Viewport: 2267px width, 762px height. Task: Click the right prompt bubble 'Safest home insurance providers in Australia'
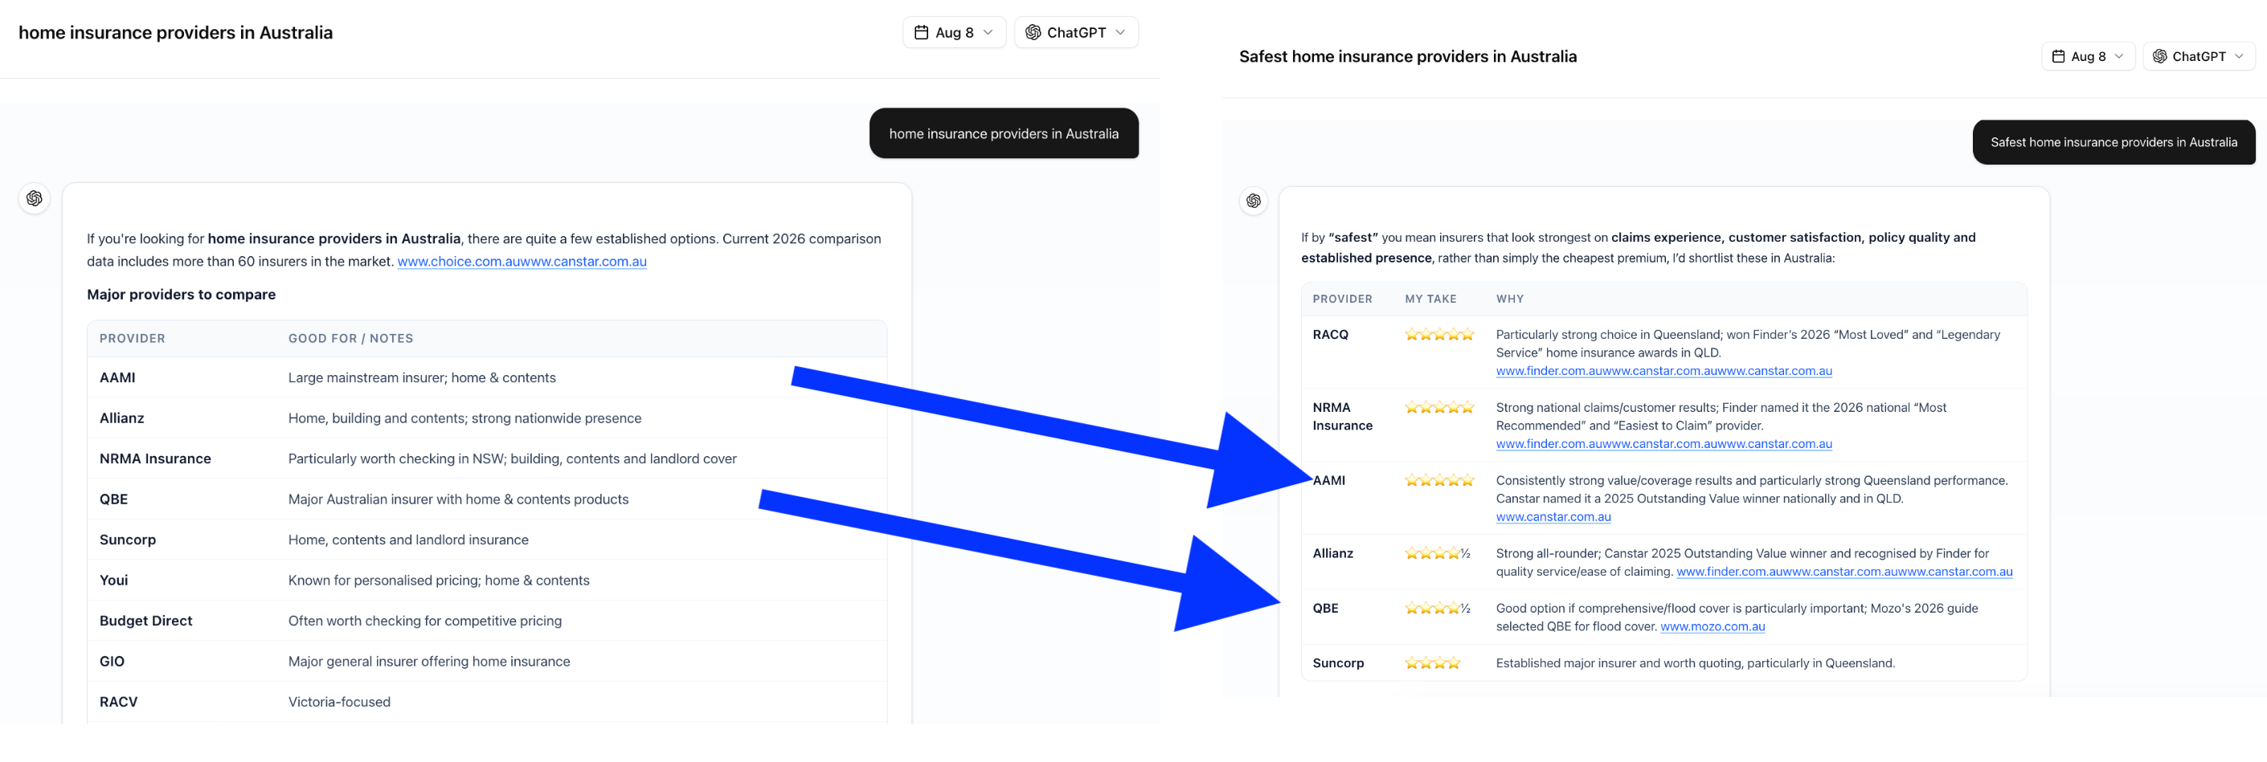point(2113,142)
